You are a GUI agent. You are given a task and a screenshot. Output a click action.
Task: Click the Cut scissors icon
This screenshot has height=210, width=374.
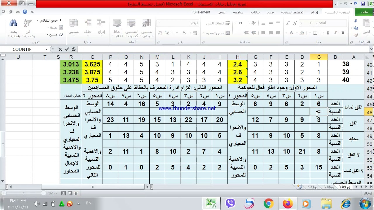(356, 21)
